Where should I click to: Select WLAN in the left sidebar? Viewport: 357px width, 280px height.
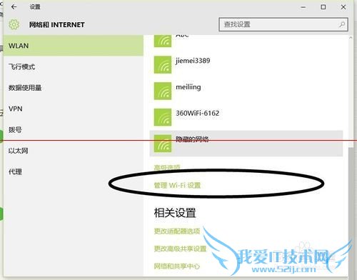pos(74,46)
